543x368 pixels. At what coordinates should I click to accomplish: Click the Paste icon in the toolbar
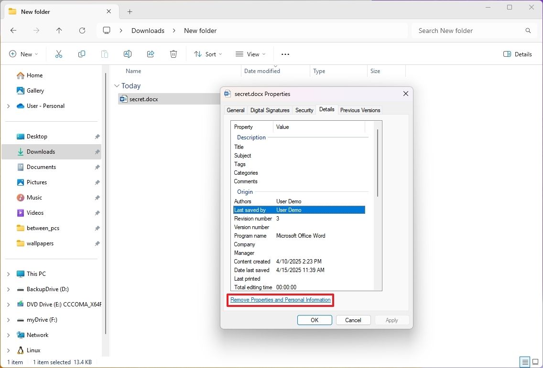tap(104, 53)
